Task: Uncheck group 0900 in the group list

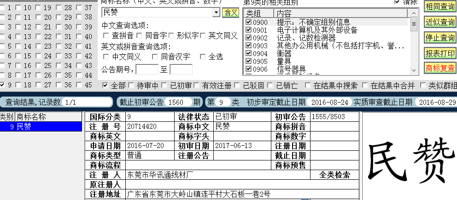Action: (248, 22)
